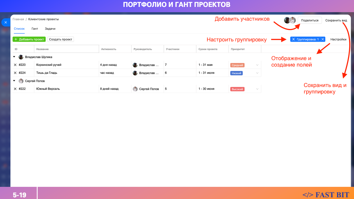Image resolution: width=354 pixels, height=199 pixels.
Task: Click the group title Сергей Попов
Action: [x=35, y=81]
